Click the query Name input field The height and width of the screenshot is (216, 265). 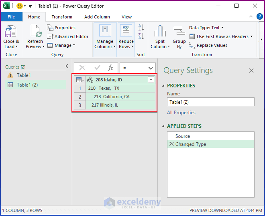210,102
